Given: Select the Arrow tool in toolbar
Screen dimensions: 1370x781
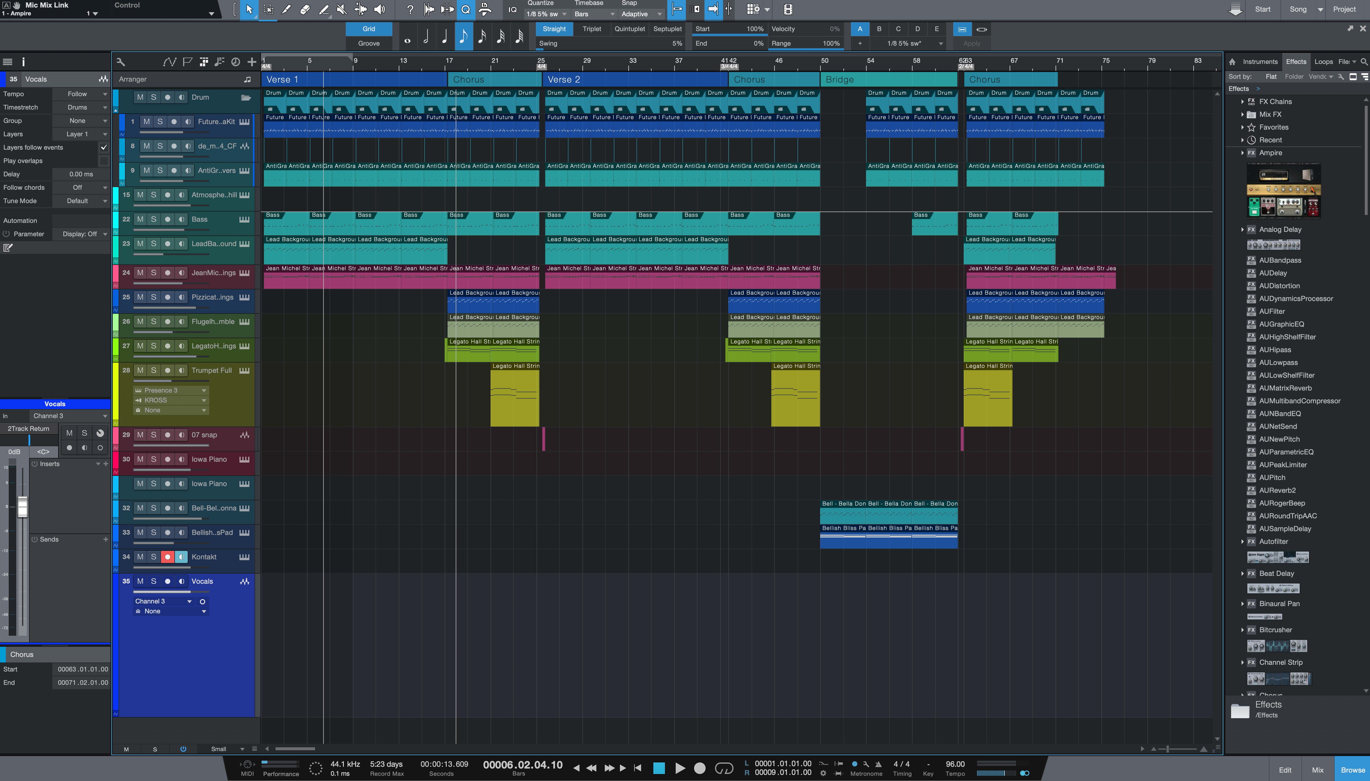Looking at the screenshot, I should (249, 9).
